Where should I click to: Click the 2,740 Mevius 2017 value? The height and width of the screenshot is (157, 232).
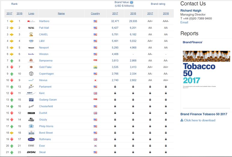point(115,80)
